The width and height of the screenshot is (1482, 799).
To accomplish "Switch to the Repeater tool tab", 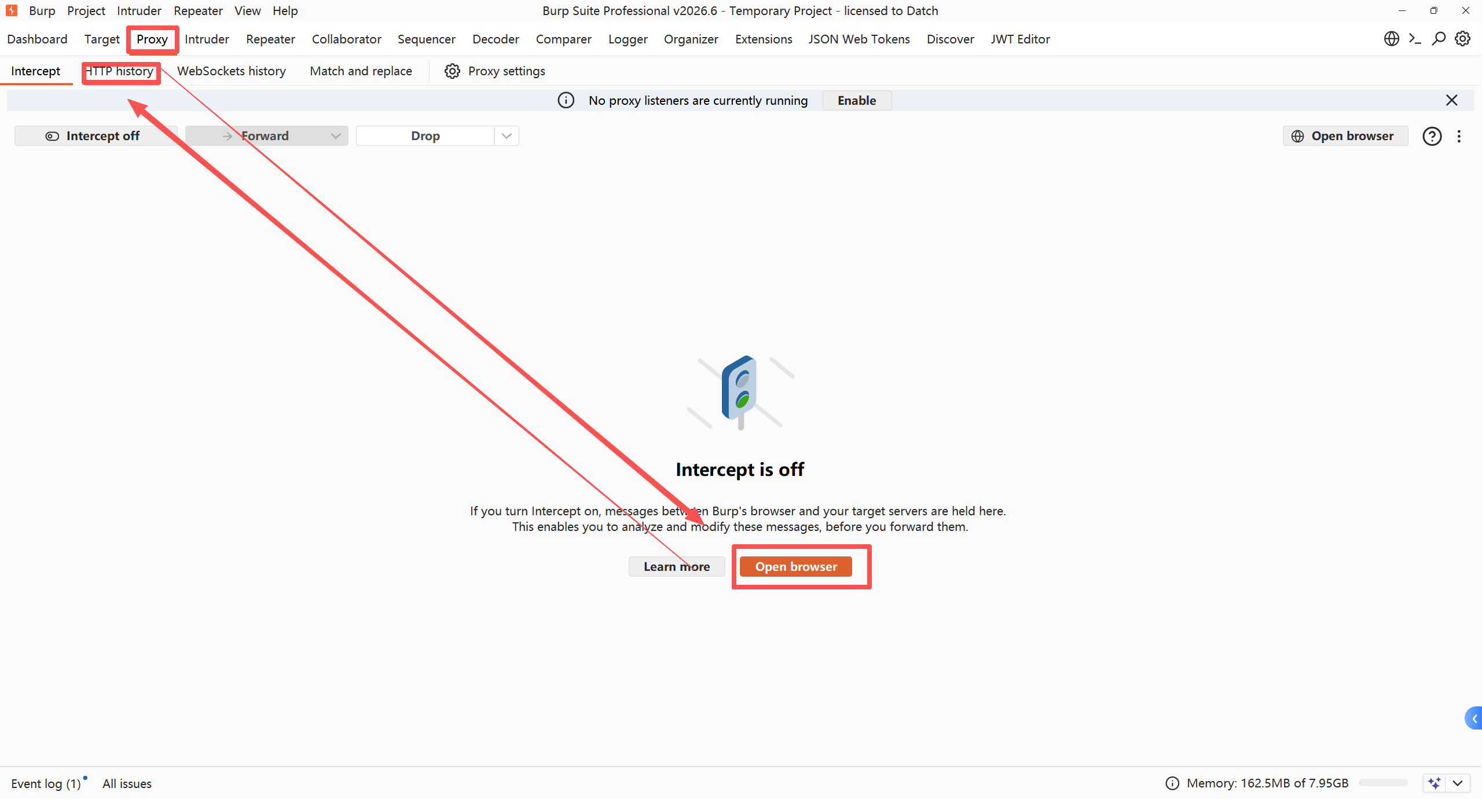I will coord(270,39).
